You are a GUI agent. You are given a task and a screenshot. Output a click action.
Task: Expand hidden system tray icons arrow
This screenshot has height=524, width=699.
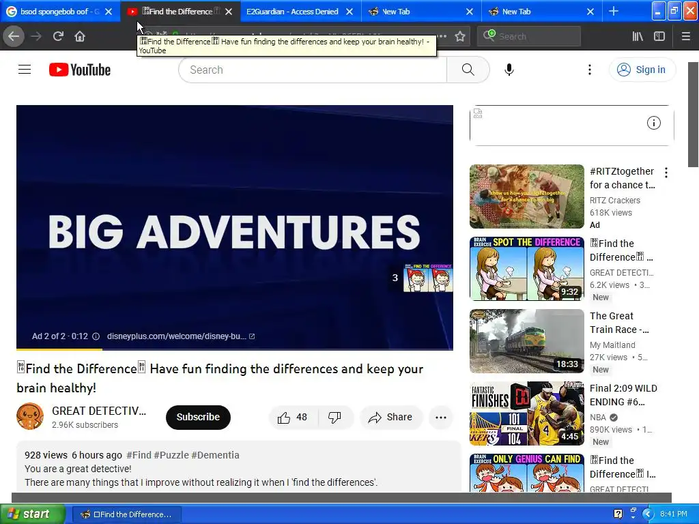[647, 514]
